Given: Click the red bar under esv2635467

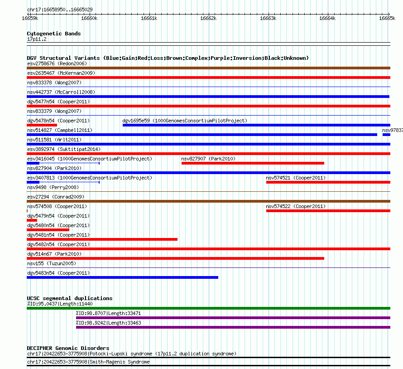Looking at the screenshot, I should 208,78.
